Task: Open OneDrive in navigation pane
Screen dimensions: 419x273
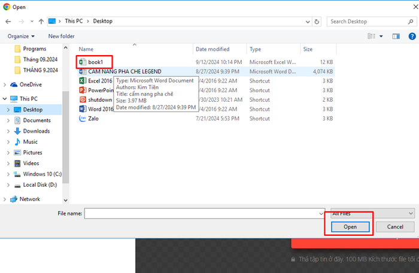Action: point(26,84)
